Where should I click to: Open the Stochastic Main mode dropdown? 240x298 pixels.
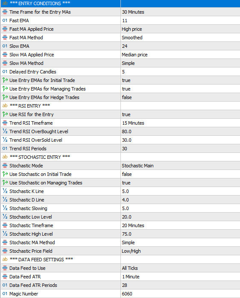180,166
